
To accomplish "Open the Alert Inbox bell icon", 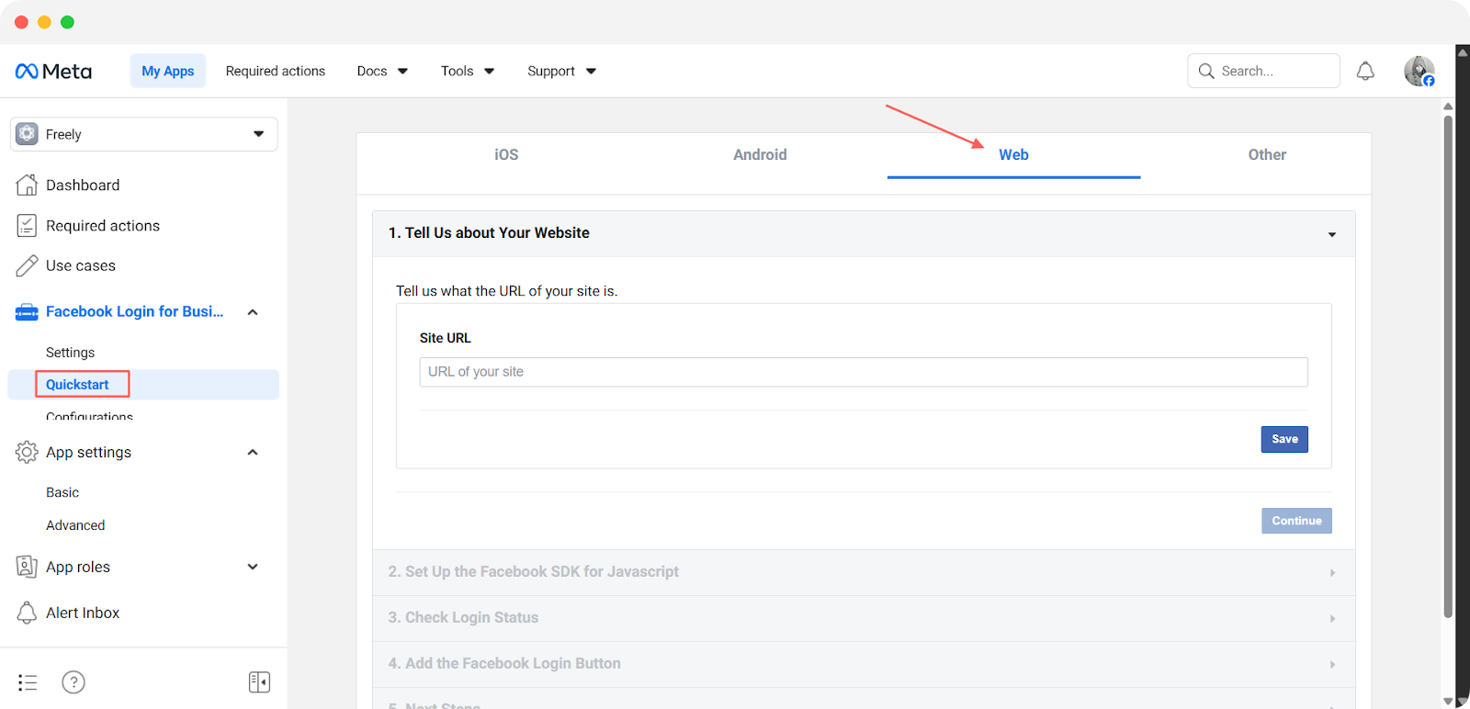I will pyautogui.click(x=27, y=613).
